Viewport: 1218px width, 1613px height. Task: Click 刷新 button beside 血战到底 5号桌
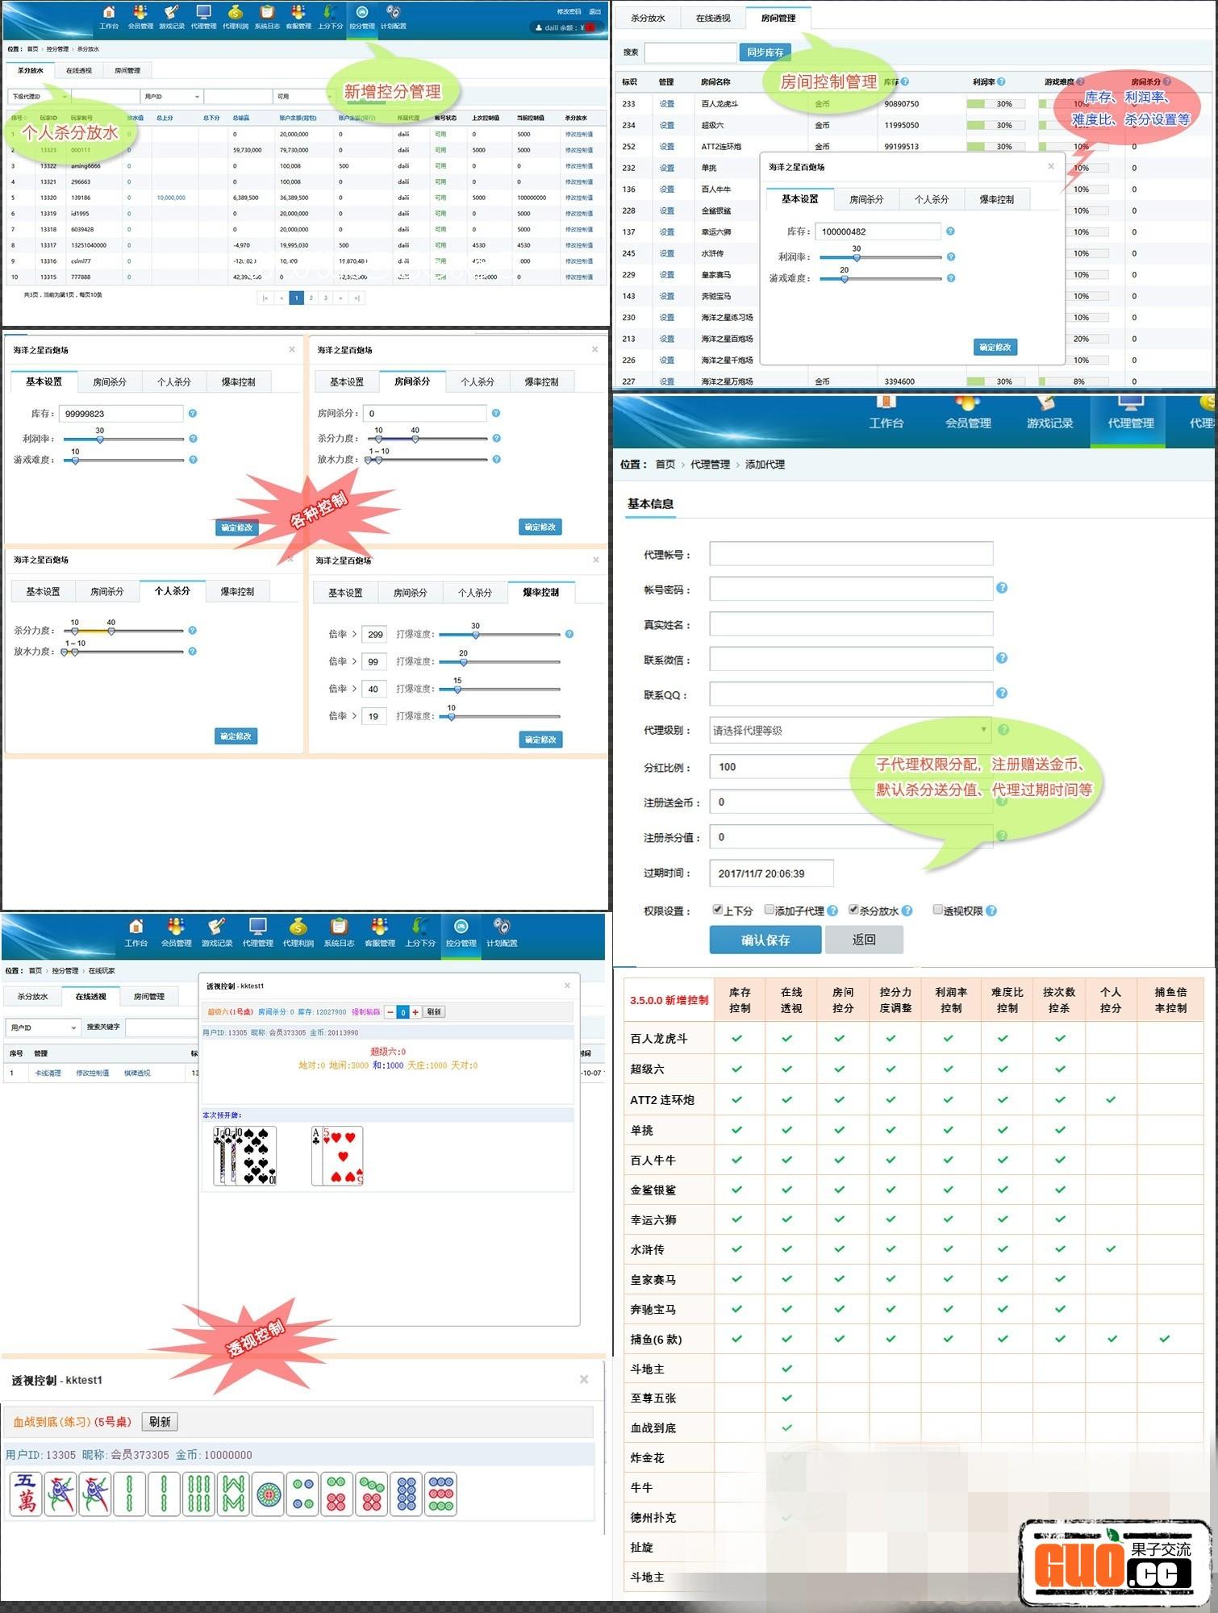click(160, 1422)
